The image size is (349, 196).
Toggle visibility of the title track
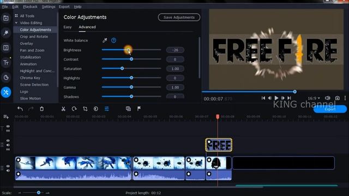pyautogui.click(x=8, y=126)
